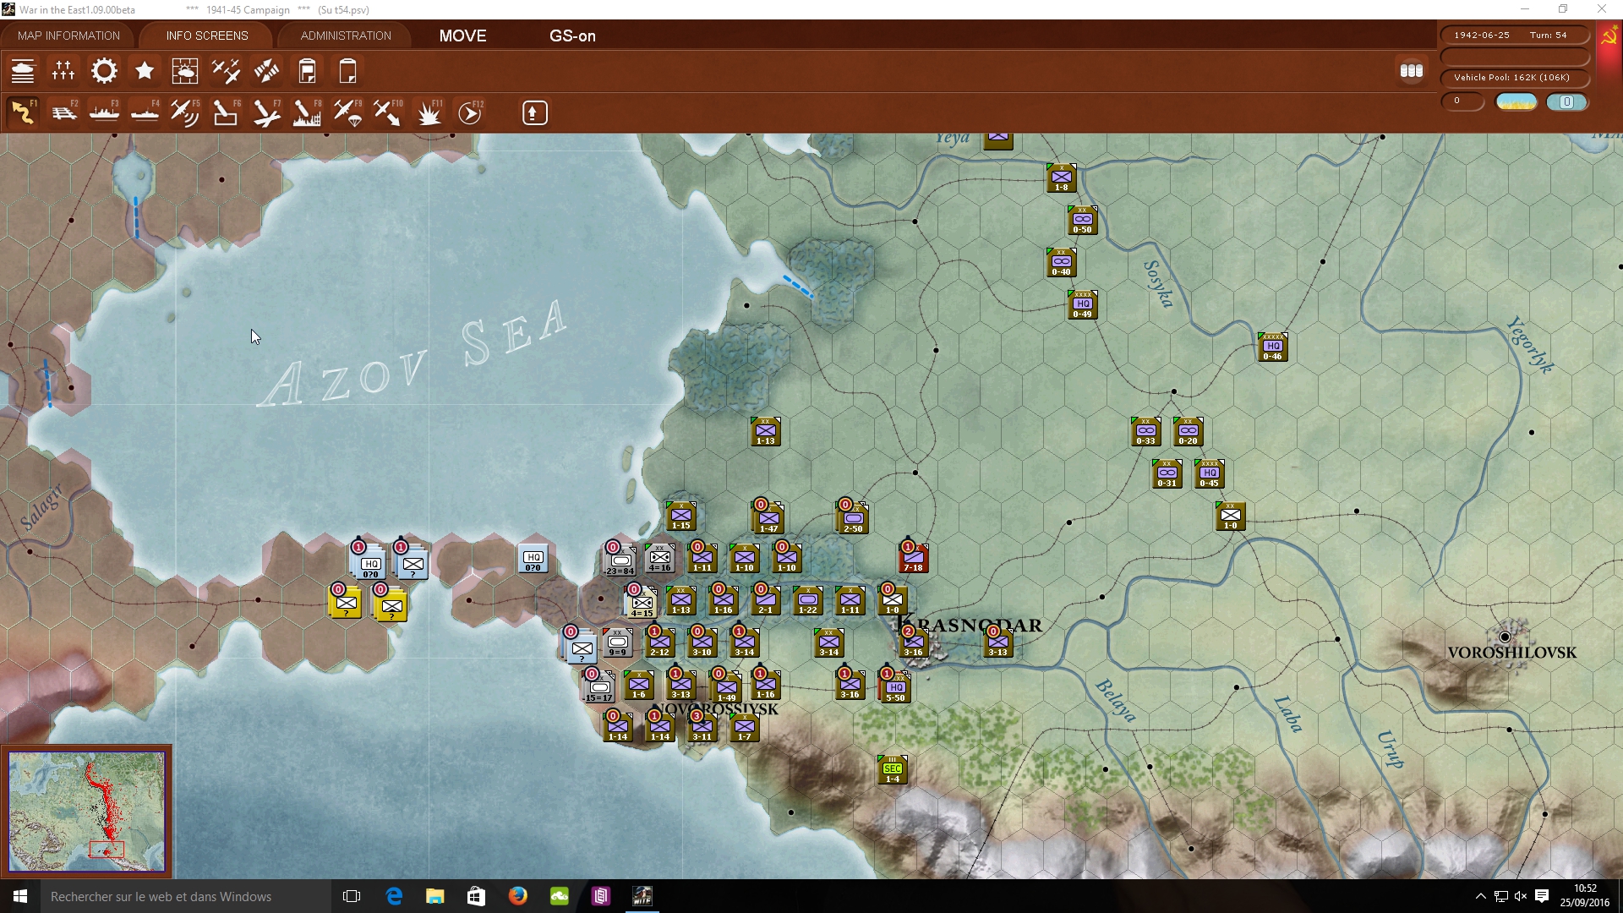
Task: Open the Action Center notifications icon
Action: click(x=1542, y=896)
